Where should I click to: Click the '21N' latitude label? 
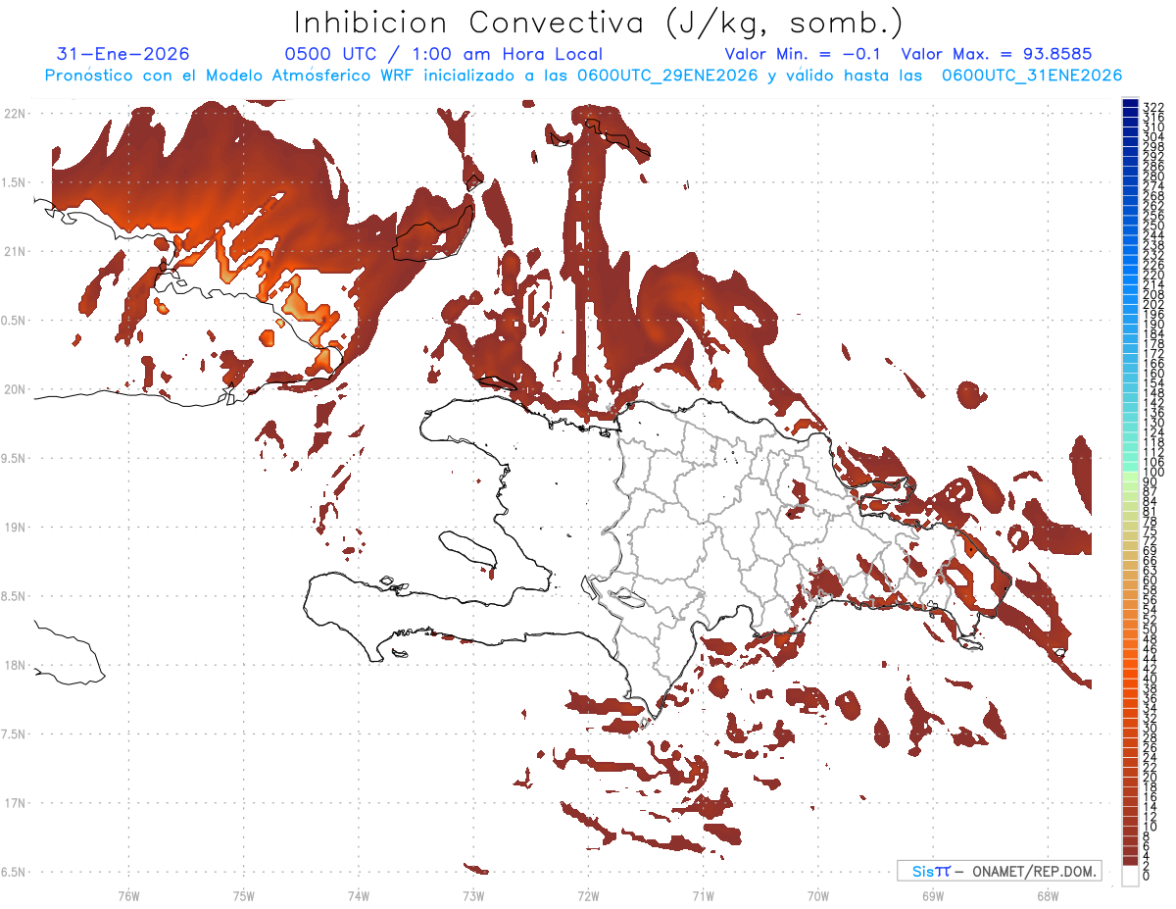coord(15,252)
